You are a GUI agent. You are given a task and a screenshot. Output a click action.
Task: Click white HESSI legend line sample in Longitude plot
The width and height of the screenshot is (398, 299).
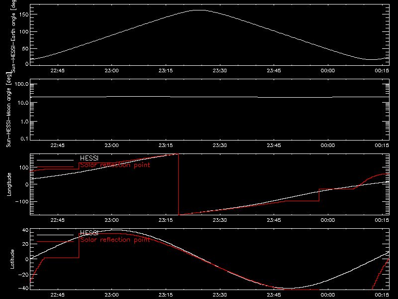55,160
